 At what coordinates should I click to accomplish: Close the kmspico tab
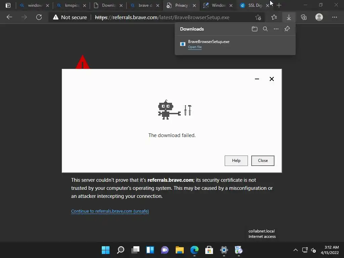(x=84, y=6)
